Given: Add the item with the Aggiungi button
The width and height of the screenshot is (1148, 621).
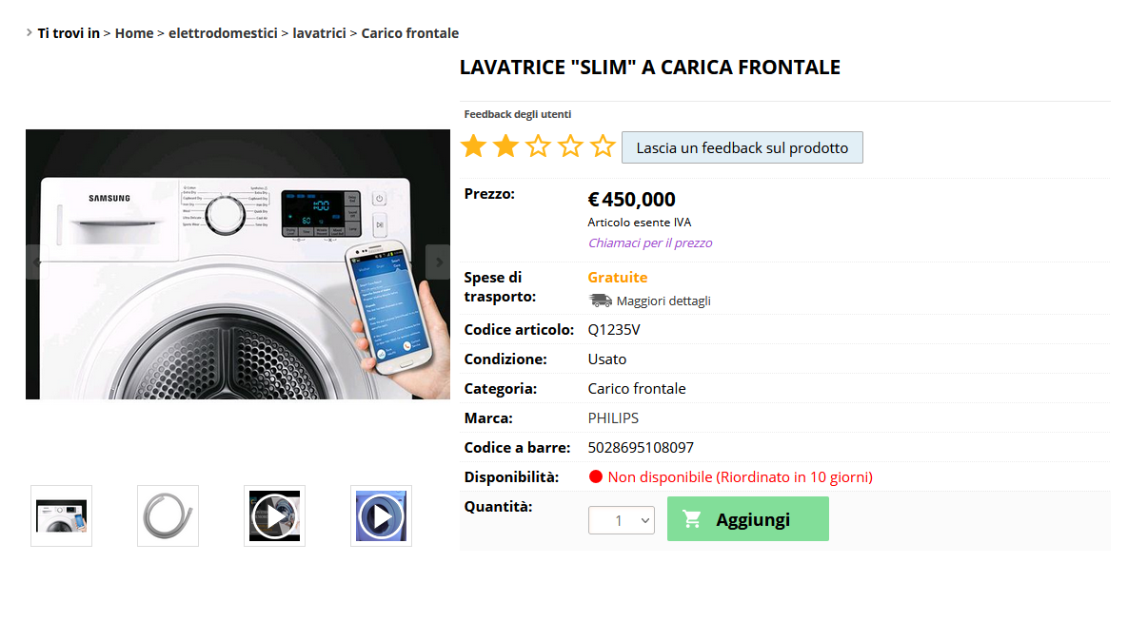Looking at the screenshot, I should coord(748,519).
